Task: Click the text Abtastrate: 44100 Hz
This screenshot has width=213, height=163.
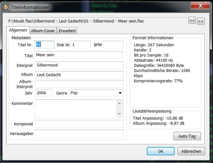Action: pyautogui.click(x=153, y=60)
